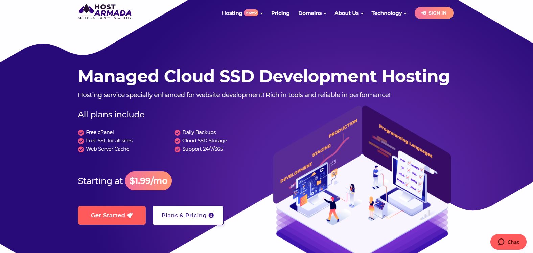This screenshot has width=533, height=253.
Task: Click the 'Free cPanel' text
Action: 100,132
